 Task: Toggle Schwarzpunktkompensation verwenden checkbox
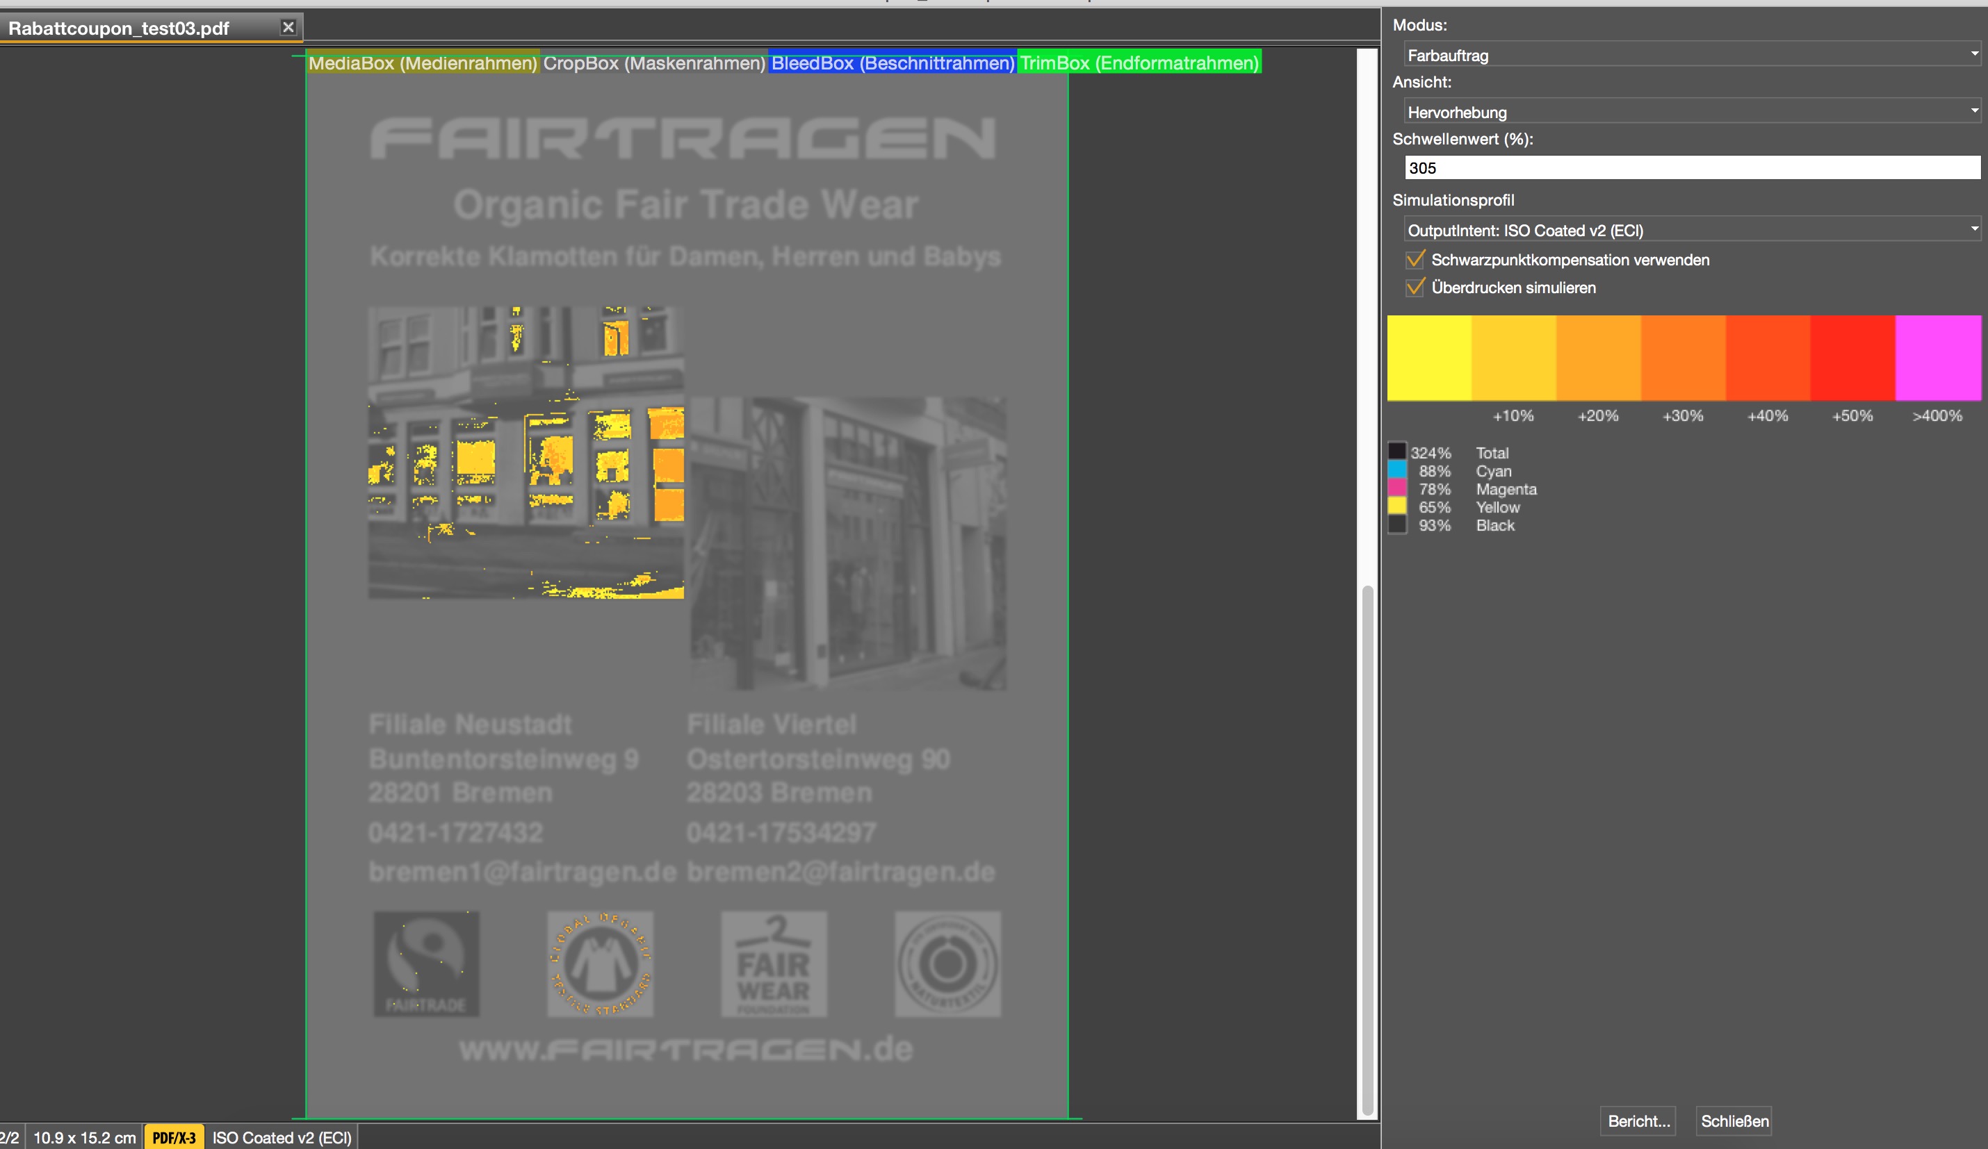click(1415, 259)
